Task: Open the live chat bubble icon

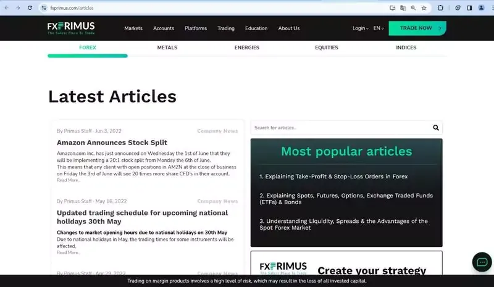Action: click(x=482, y=262)
